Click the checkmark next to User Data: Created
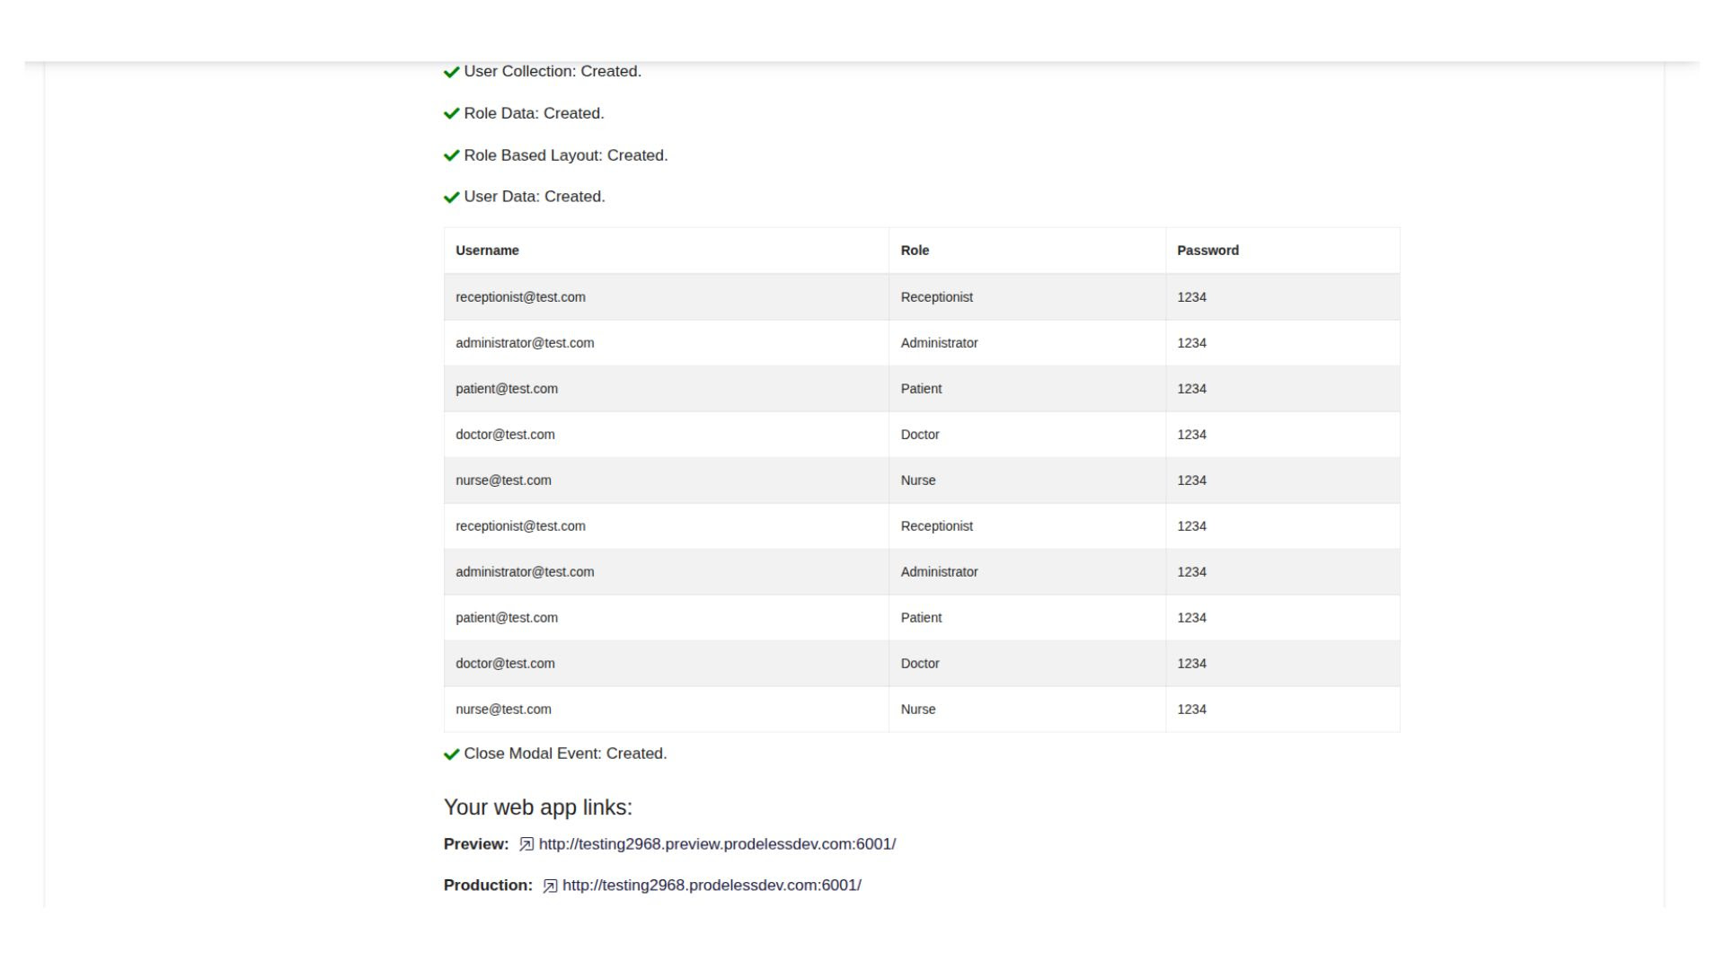1725x970 pixels. click(x=451, y=198)
